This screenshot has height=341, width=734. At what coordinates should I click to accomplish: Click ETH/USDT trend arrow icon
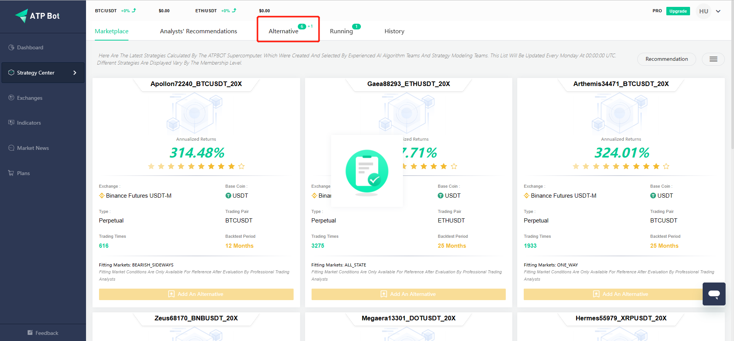(x=234, y=10)
